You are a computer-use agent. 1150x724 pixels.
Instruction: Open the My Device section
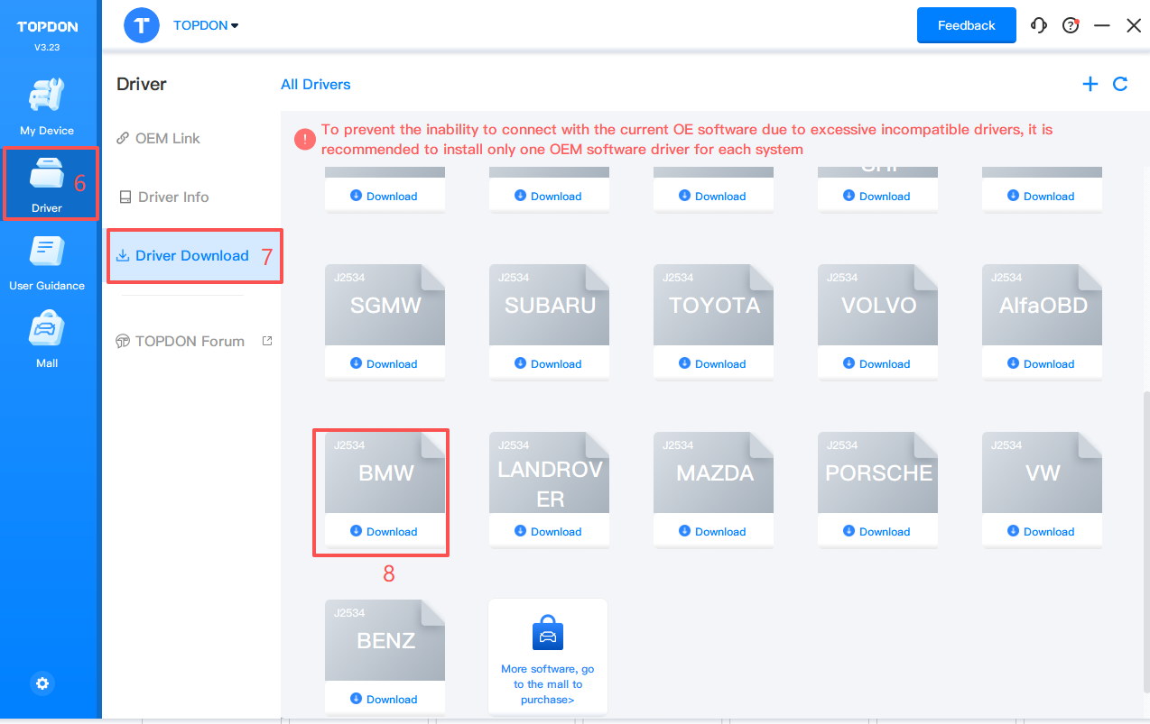pyautogui.click(x=47, y=107)
